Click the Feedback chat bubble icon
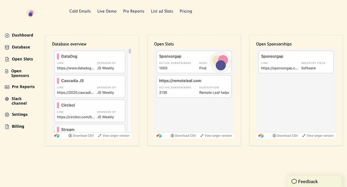 coord(294,181)
